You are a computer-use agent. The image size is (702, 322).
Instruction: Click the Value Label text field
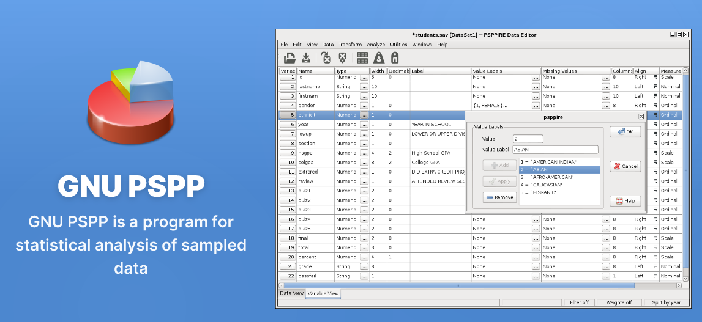[x=555, y=150]
